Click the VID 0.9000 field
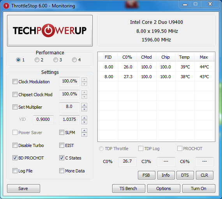This screenshot has width=222, height=199. 43,120
